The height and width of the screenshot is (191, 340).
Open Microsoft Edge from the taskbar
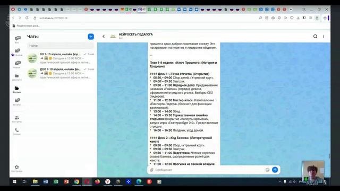coord(139,181)
